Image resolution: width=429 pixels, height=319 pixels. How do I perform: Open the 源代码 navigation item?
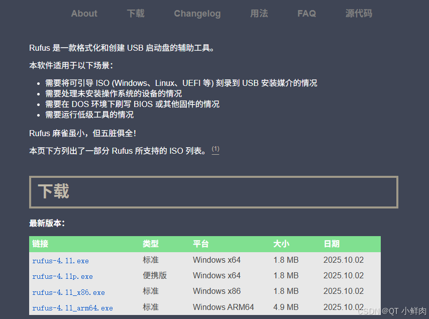359,14
